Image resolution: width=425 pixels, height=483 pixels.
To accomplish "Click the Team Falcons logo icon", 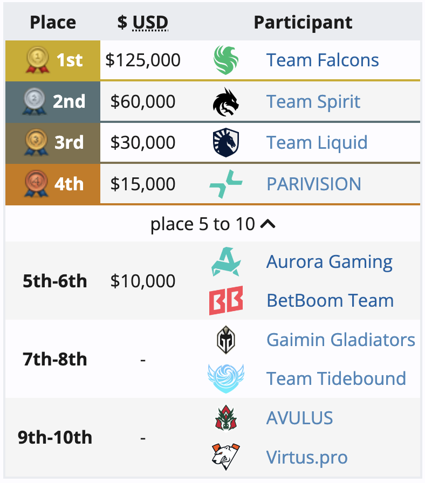I will tap(226, 60).
